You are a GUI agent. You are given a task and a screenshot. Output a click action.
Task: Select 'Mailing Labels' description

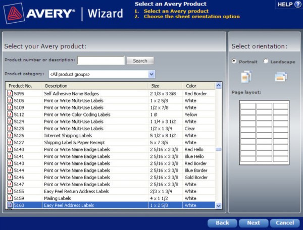(x=58, y=198)
